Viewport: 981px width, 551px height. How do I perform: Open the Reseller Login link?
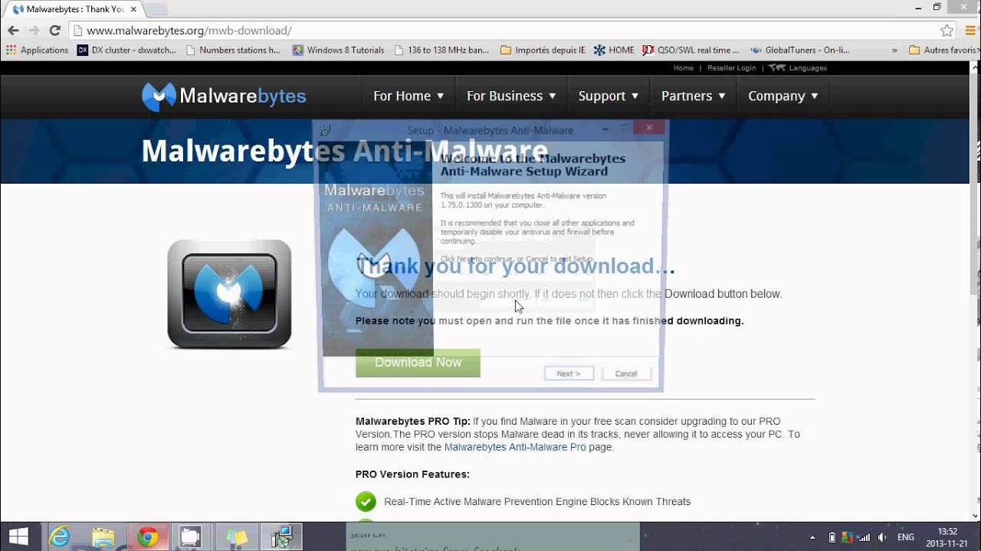point(731,67)
